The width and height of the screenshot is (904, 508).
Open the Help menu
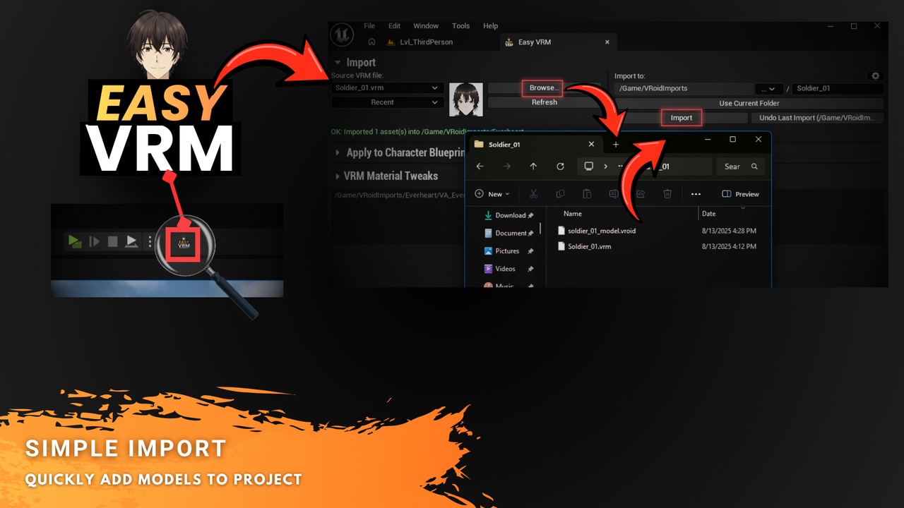[x=490, y=26]
